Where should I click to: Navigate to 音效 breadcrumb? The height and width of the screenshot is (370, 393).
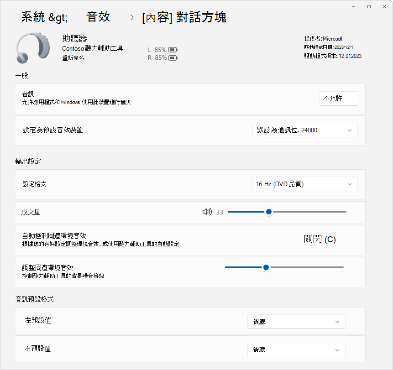(x=98, y=17)
